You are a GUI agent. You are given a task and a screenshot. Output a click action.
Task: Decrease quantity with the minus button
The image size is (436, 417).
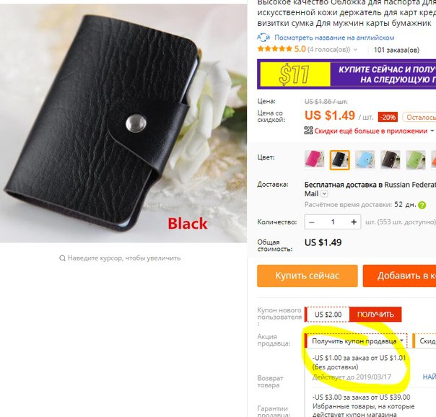[312, 222]
